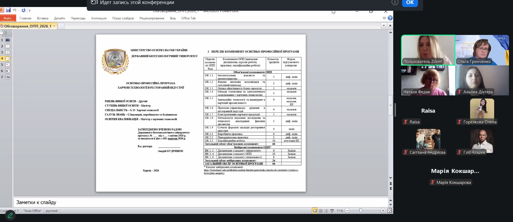513x222 pixels.
Task: Switch to Slide Sorter view icon
Action: coord(321,211)
